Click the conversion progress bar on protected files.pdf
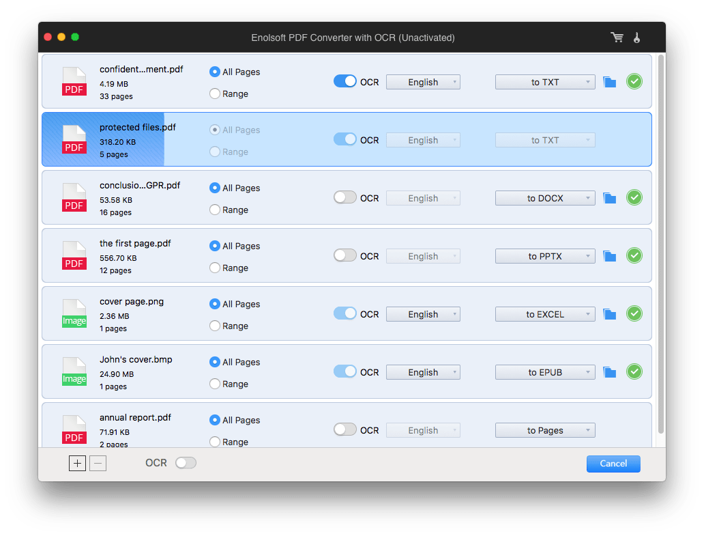The height and width of the screenshot is (536, 704). coord(103,139)
